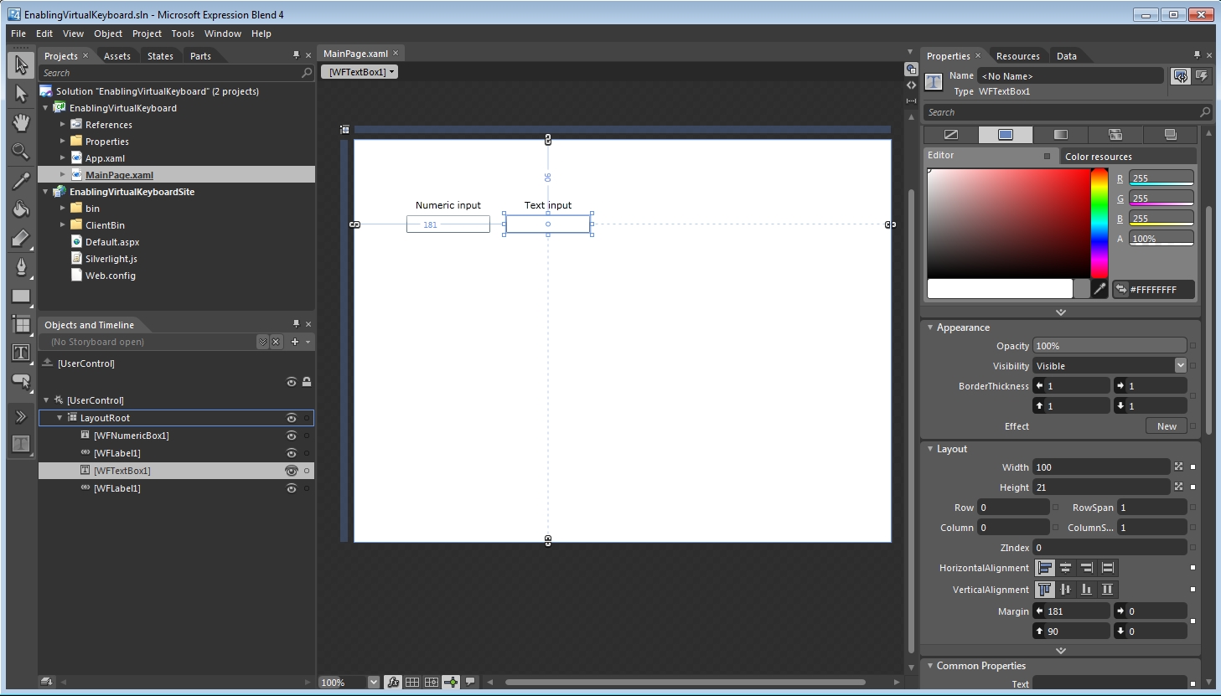The image size is (1221, 696).
Task: Open the Events lightning bolt view
Action: pyautogui.click(x=1203, y=76)
